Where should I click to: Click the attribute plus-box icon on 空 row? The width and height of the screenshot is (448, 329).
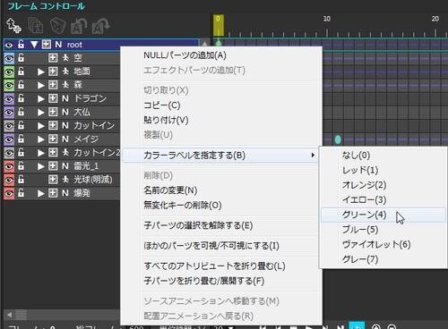click(x=53, y=57)
